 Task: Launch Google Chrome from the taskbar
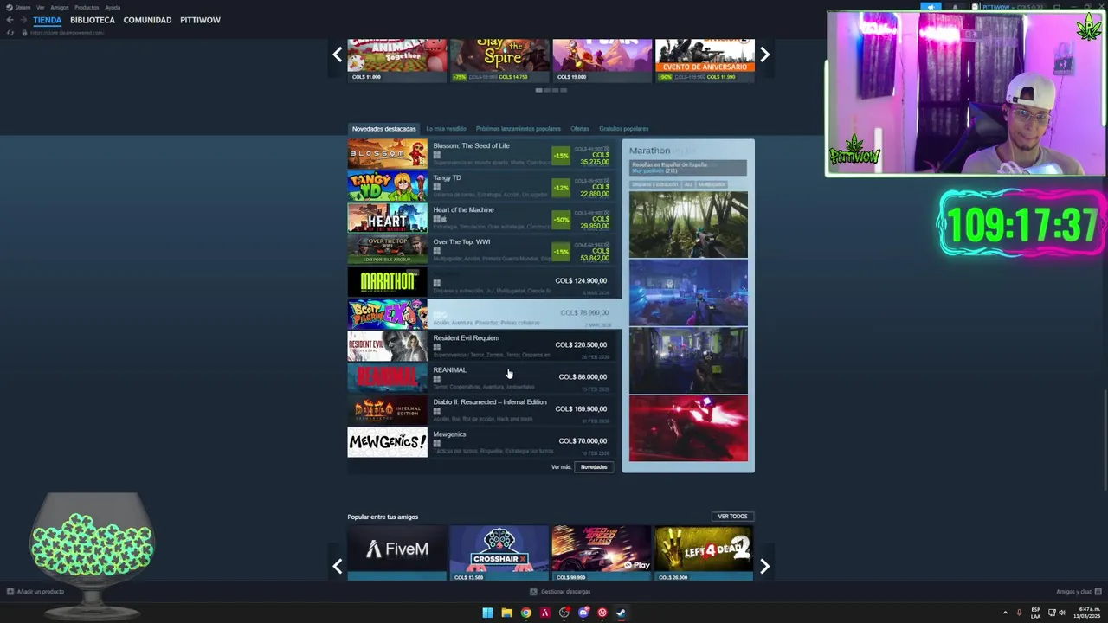pyautogui.click(x=525, y=613)
